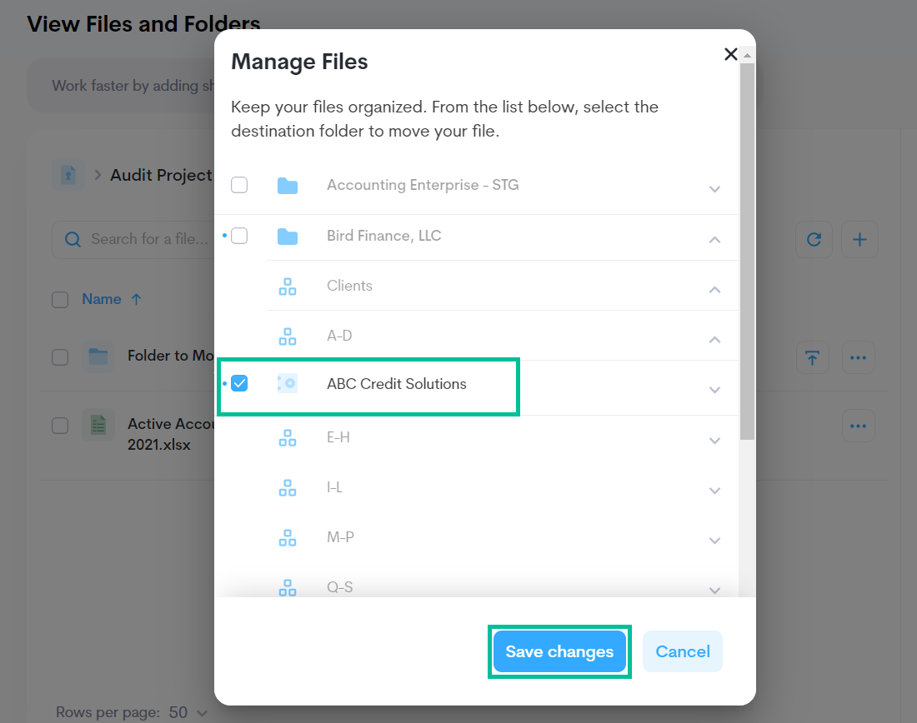Expand the M-P folder group

click(714, 540)
